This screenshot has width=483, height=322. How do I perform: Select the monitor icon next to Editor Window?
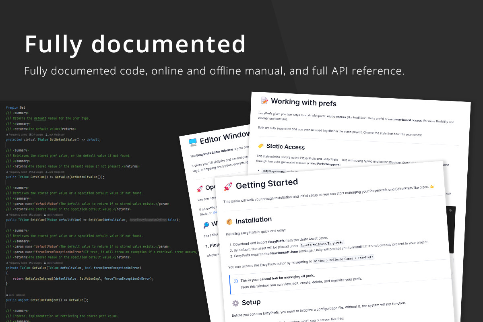[192, 142]
